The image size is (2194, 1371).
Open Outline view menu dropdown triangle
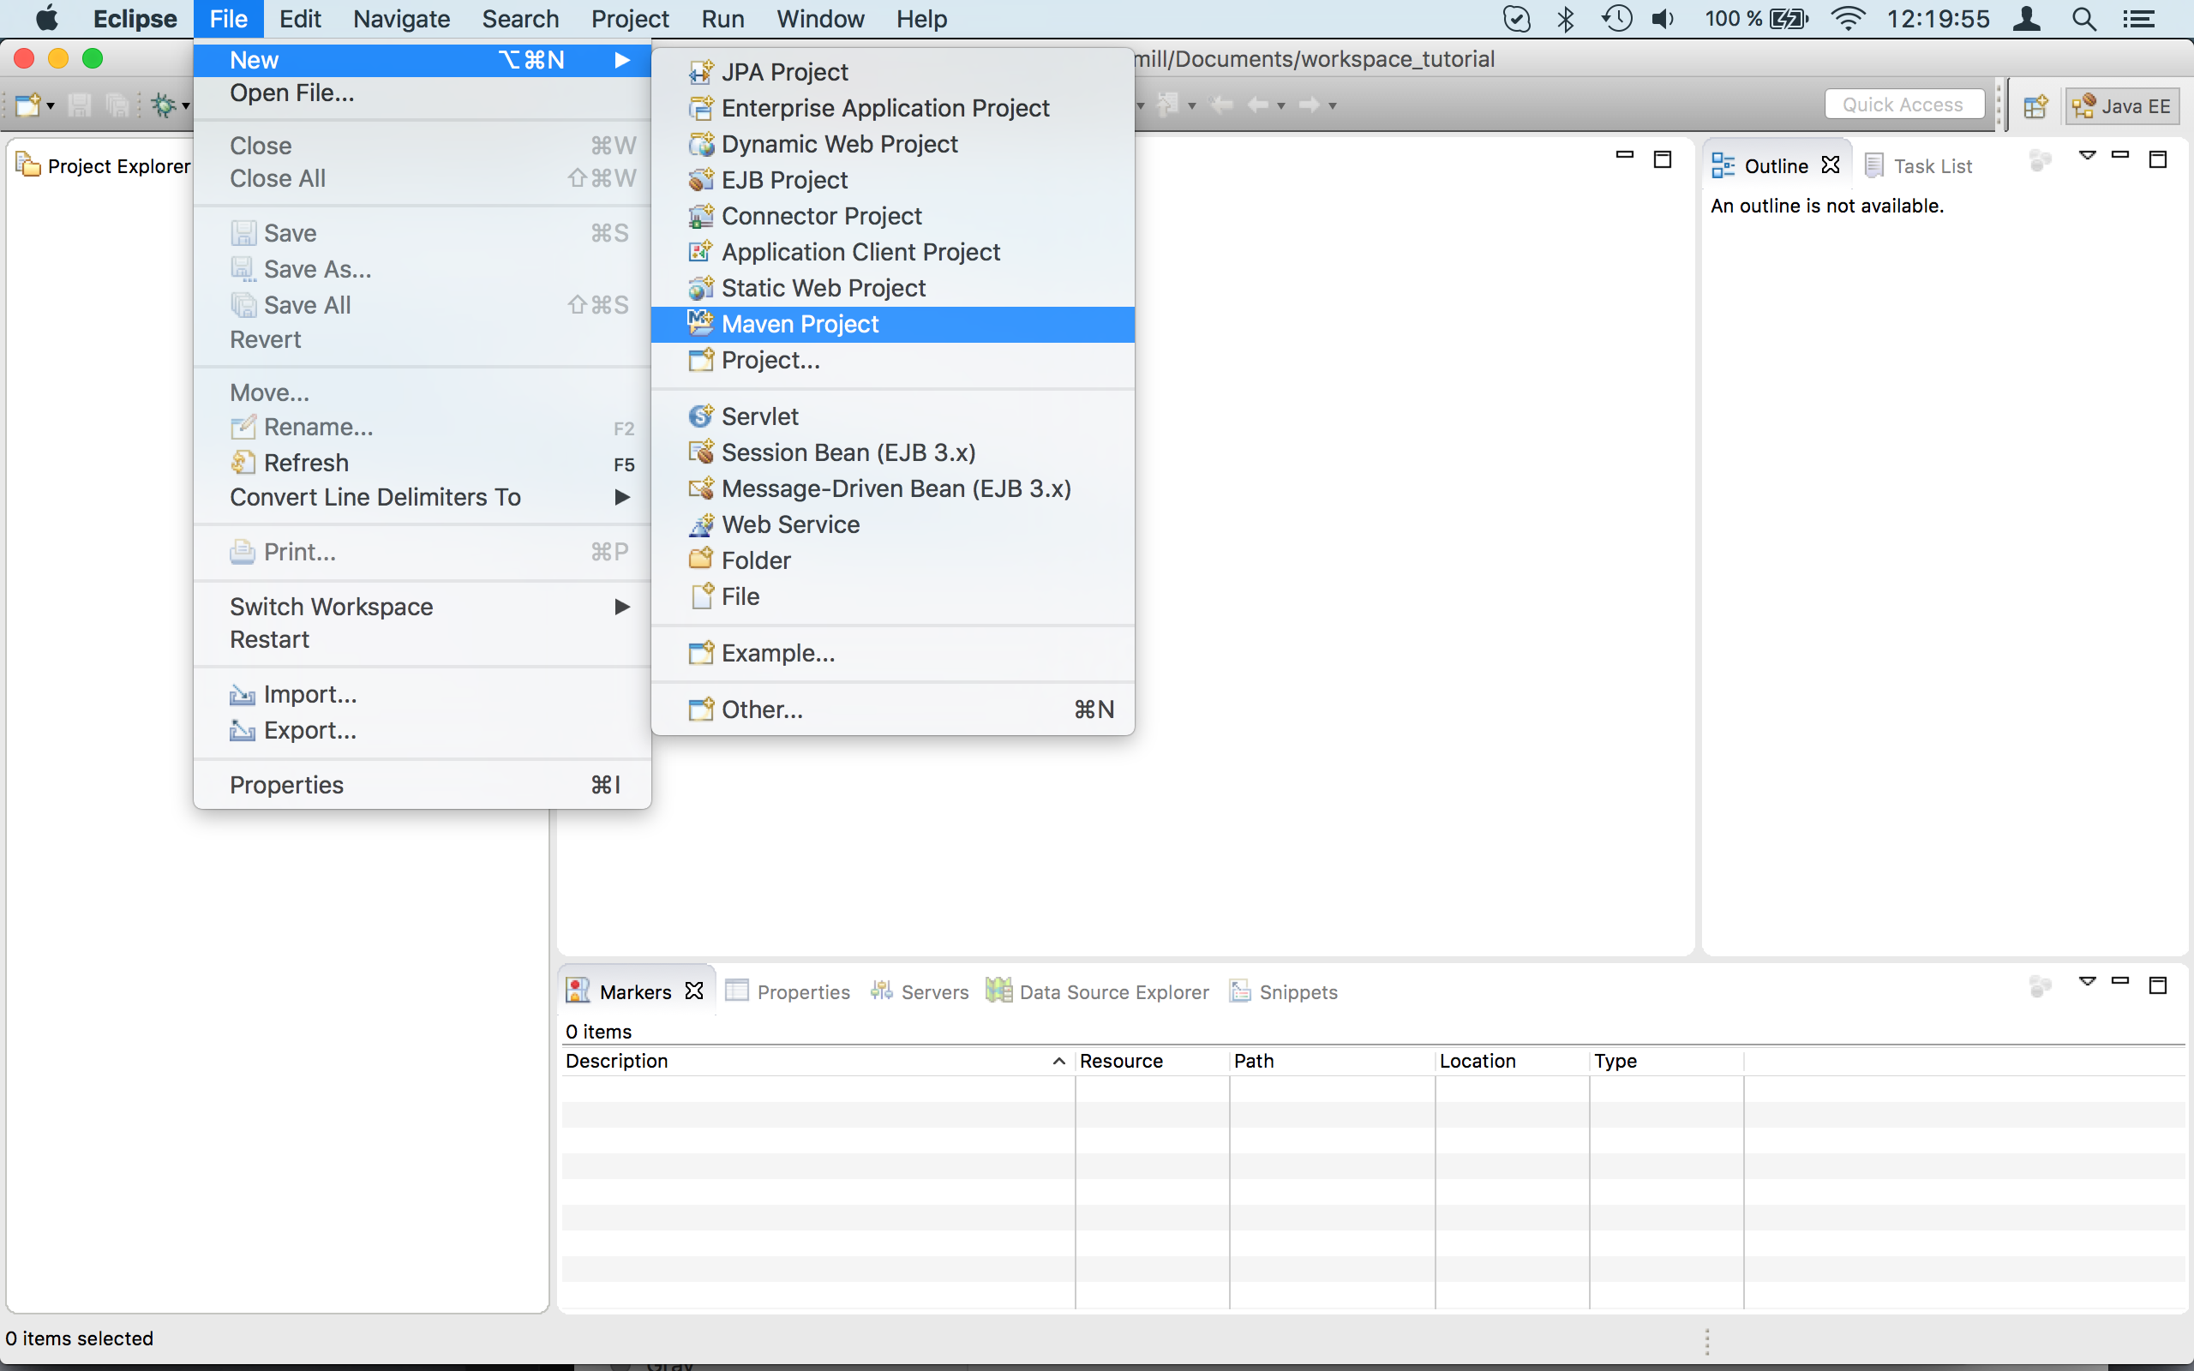(2087, 156)
